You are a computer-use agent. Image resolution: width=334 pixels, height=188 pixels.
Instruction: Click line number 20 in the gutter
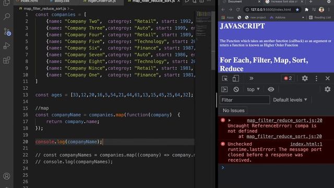(x=26, y=142)
